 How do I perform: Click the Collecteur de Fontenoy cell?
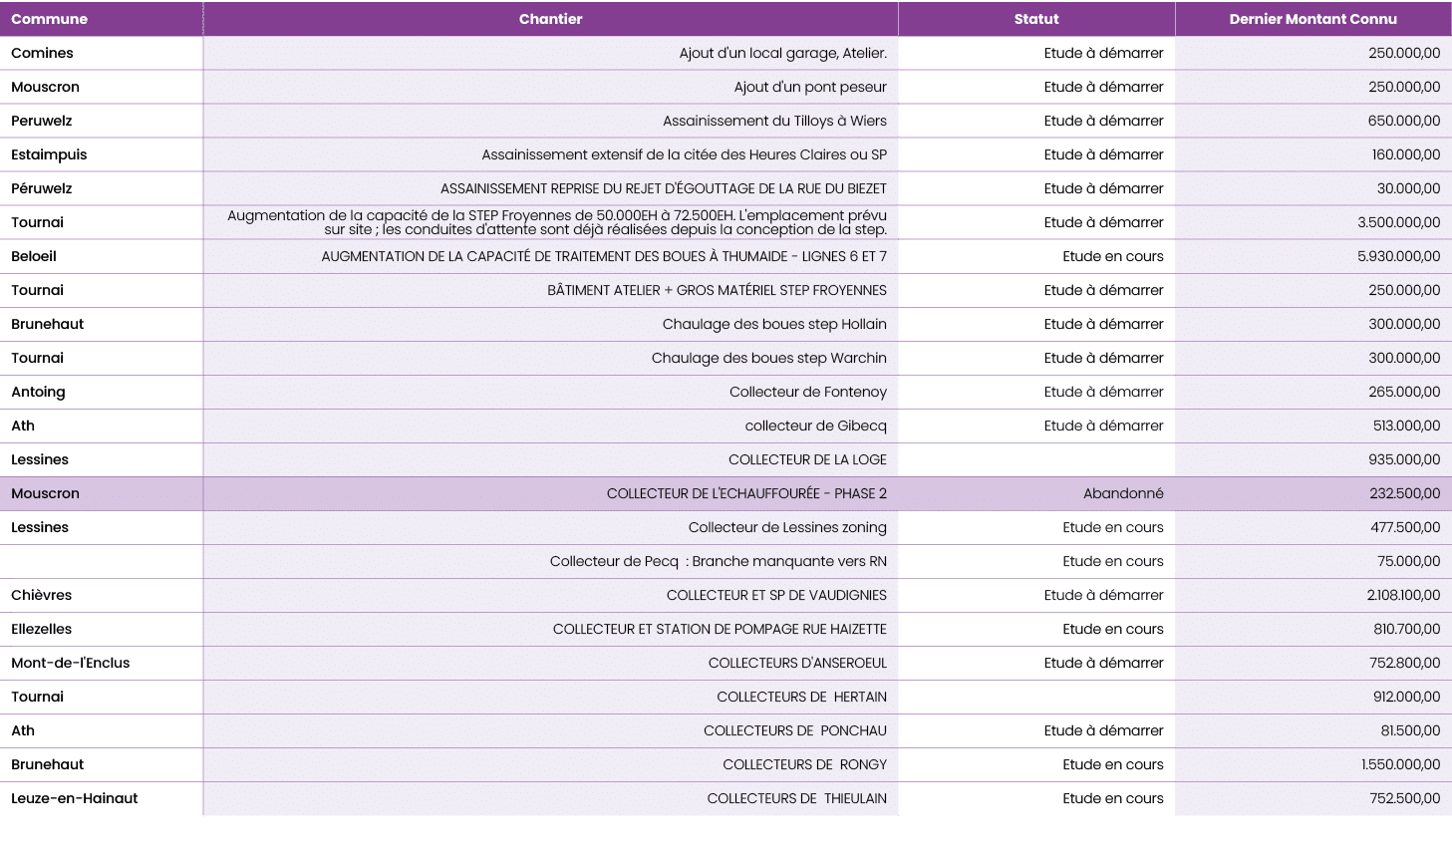[807, 392]
